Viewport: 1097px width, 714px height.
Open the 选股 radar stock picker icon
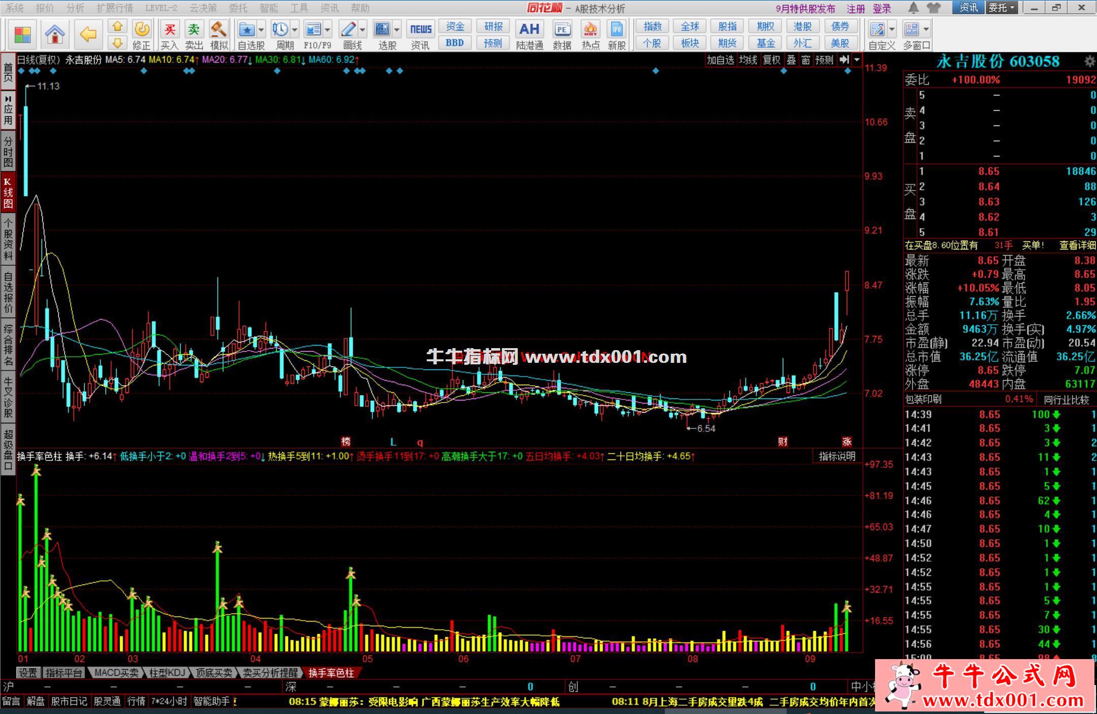(382, 29)
